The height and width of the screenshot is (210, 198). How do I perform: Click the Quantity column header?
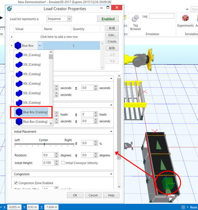pyautogui.click(x=85, y=29)
